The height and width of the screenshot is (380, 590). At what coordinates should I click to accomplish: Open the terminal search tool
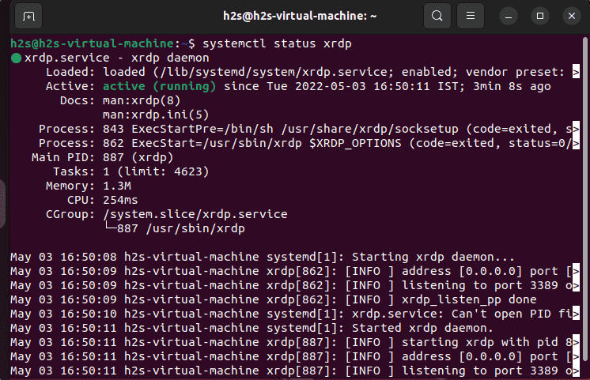click(x=437, y=16)
